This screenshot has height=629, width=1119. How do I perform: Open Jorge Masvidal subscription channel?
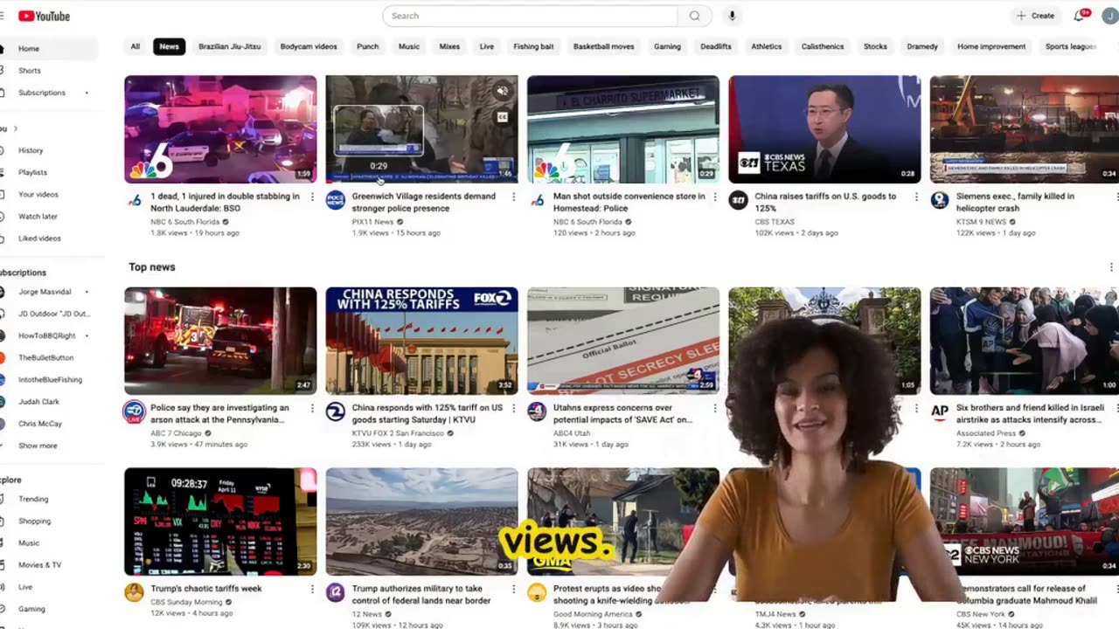pos(44,292)
